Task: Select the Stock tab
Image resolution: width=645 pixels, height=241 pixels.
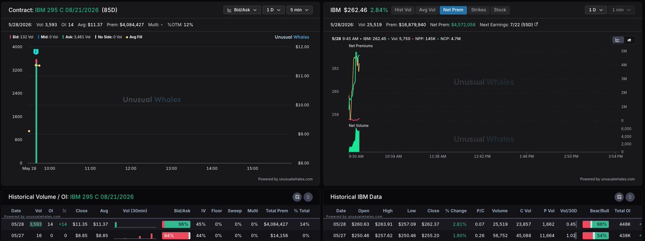Action: pyautogui.click(x=500, y=10)
